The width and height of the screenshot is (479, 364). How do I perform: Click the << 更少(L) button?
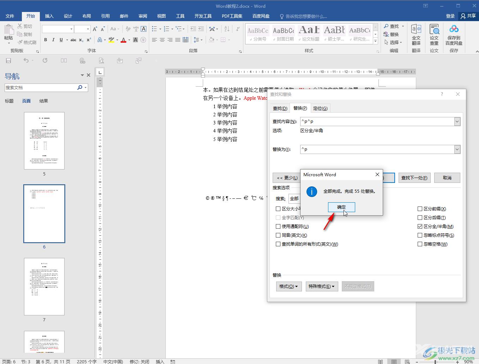287,178
